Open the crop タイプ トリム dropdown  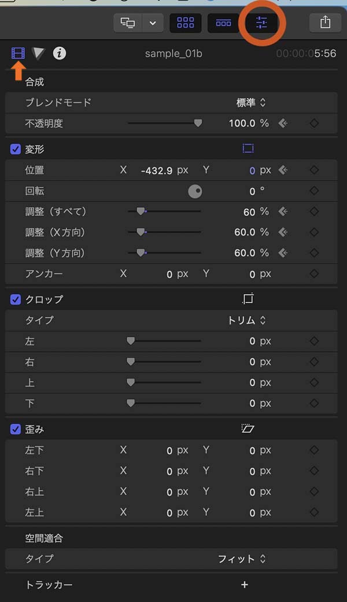pyautogui.click(x=246, y=320)
